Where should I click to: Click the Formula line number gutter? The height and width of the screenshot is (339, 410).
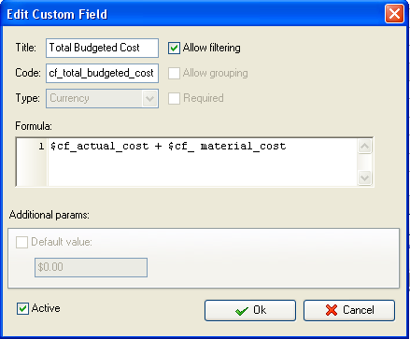pyautogui.click(x=33, y=162)
